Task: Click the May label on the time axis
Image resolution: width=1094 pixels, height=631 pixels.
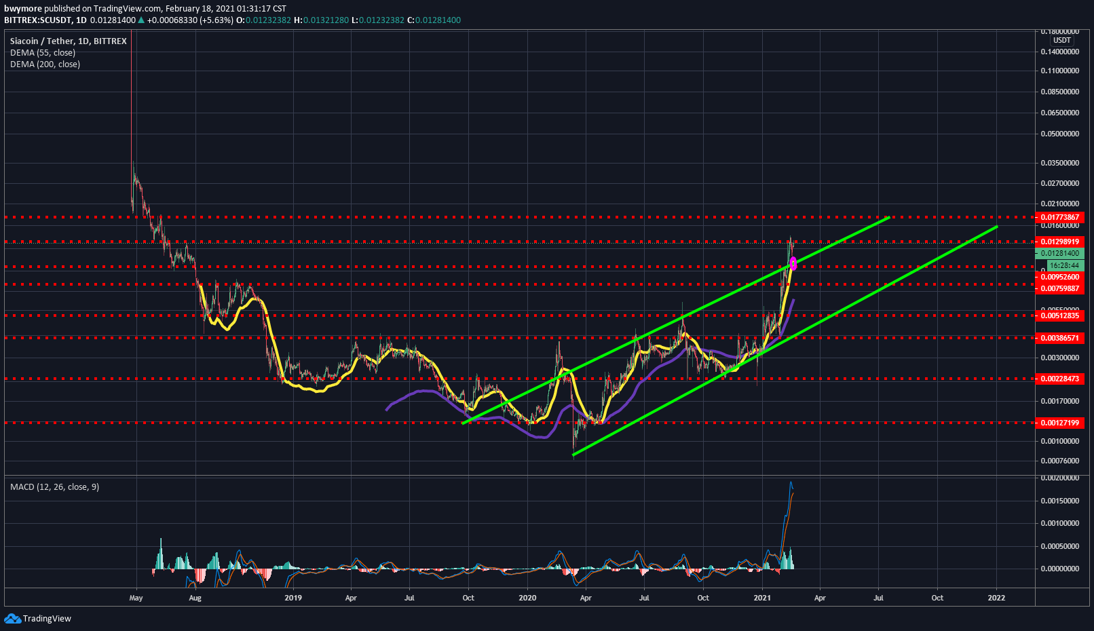Action: click(x=136, y=598)
